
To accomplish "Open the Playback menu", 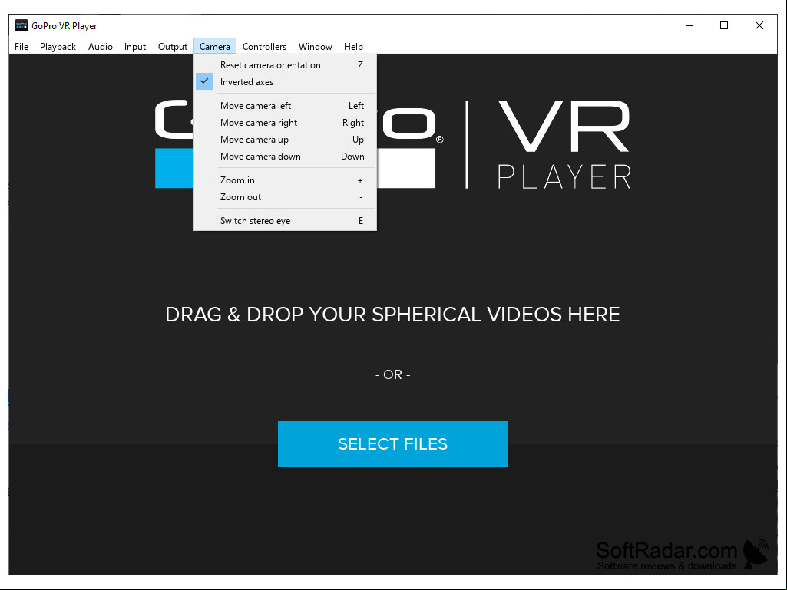I will click(x=58, y=47).
